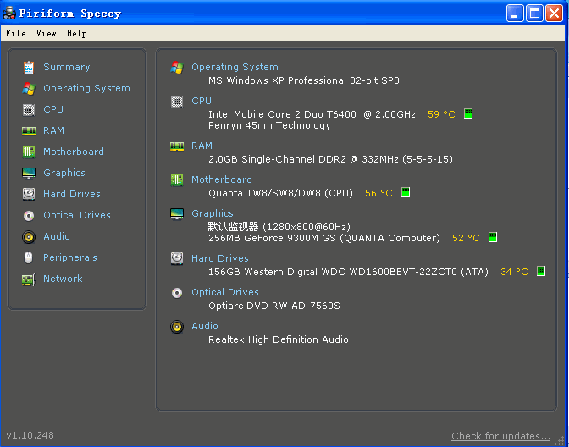Select Audio in the sidebar
The image size is (569, 447).
(57, 236)
